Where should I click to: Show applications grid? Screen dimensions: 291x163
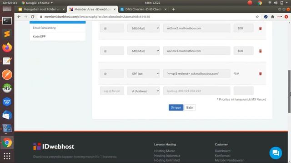[x=7, y=156]
